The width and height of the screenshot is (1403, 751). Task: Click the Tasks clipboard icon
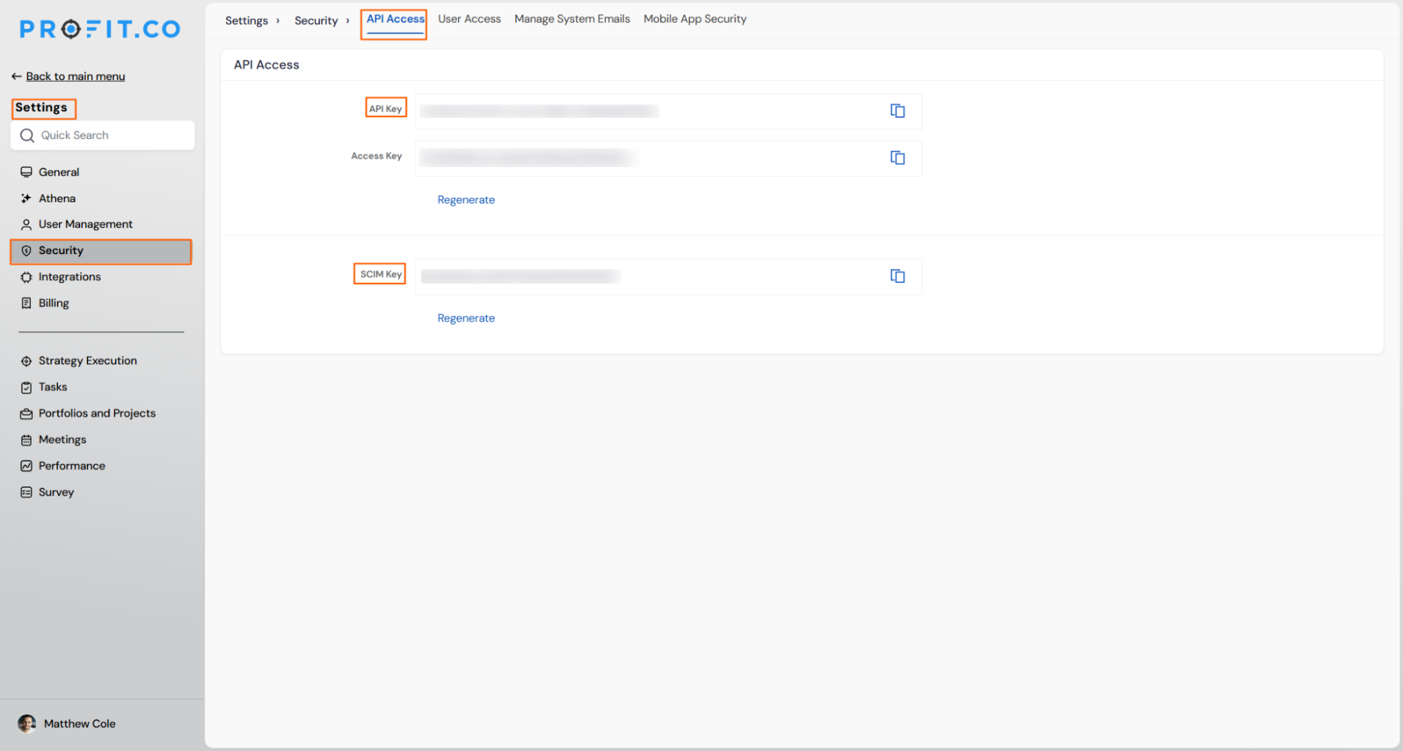click(26, 387)
